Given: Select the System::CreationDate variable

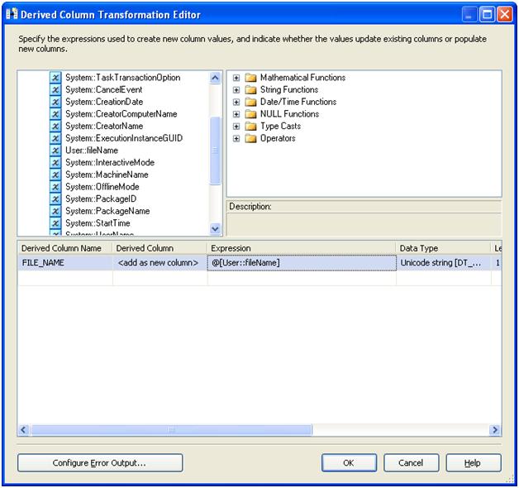Looking at the screenshot, I should [x=104, y=102].
